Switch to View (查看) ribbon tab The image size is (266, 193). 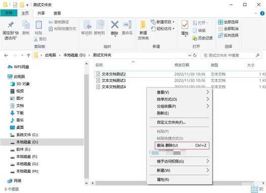(57, 13)
